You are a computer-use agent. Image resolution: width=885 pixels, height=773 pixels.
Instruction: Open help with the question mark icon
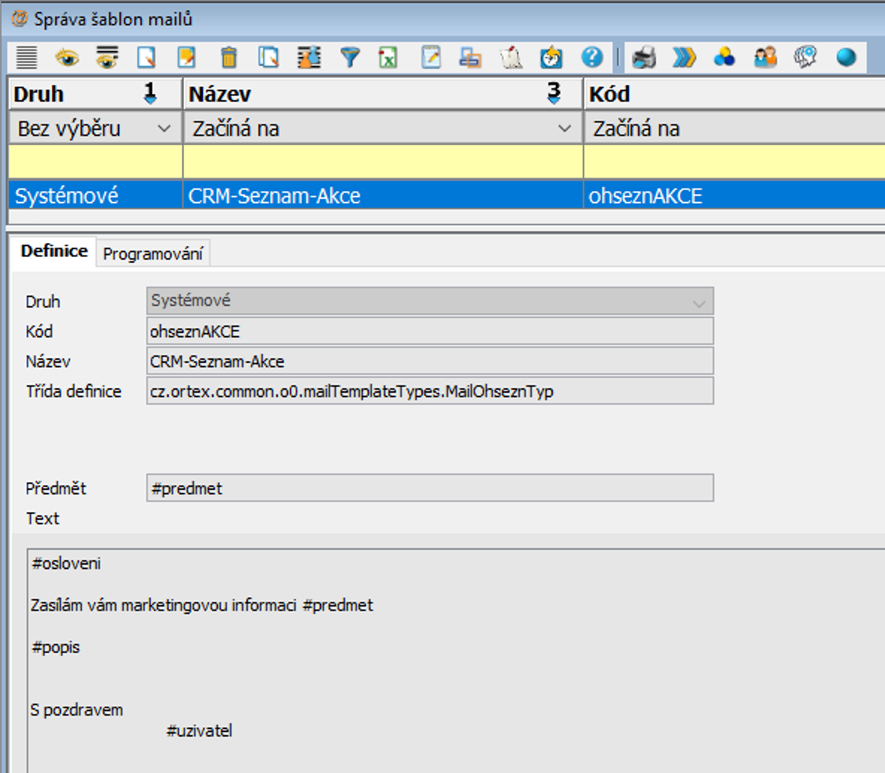click(592, 58)
